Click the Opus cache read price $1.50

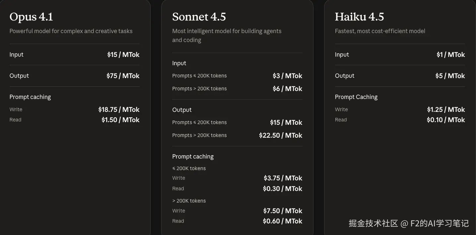pos(120,120)
